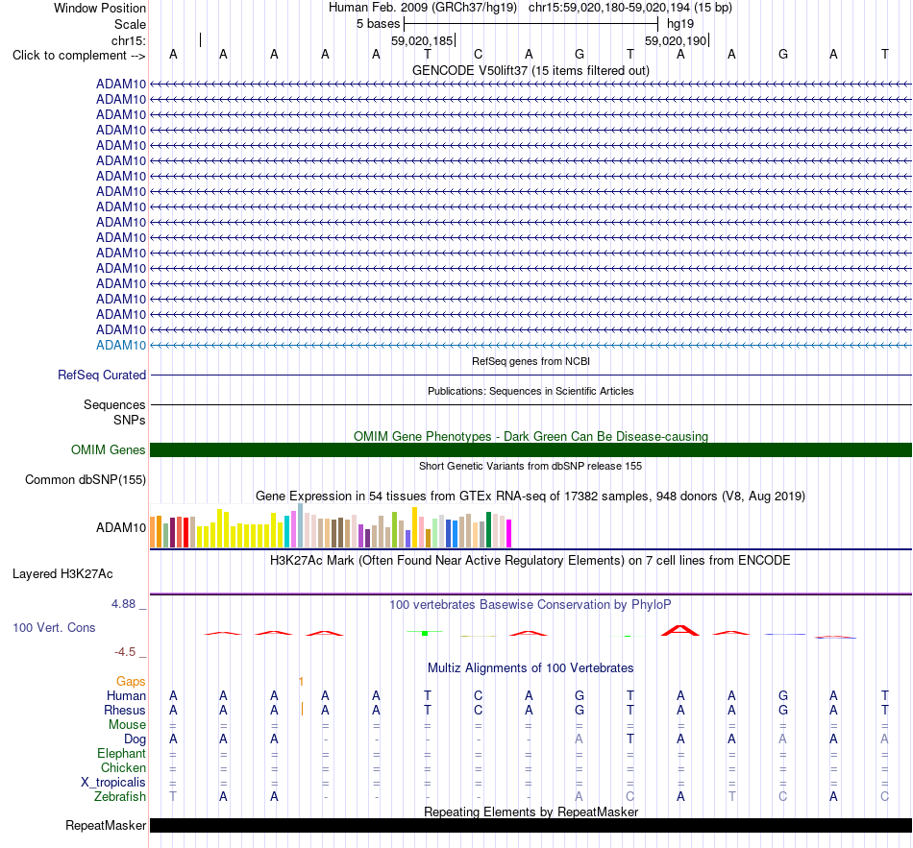913x848 pixels.
Task: Click the 'Scale' track label
Action: pyautogui.click(x=130, y=24)
